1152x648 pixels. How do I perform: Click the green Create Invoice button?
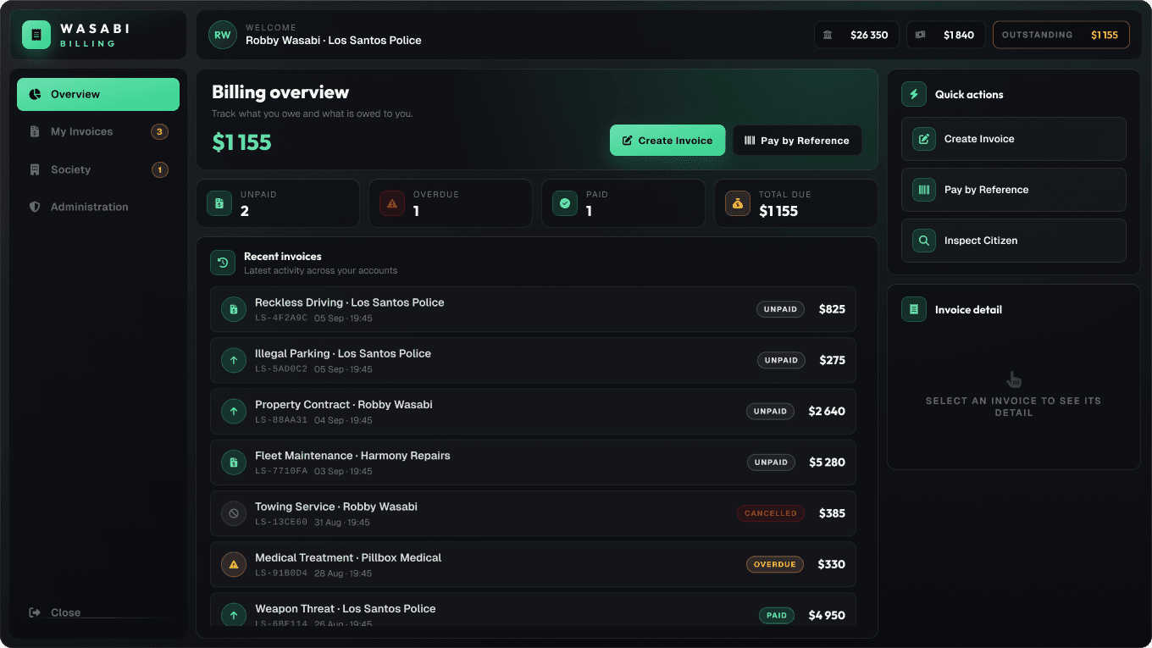pos(667,141)
